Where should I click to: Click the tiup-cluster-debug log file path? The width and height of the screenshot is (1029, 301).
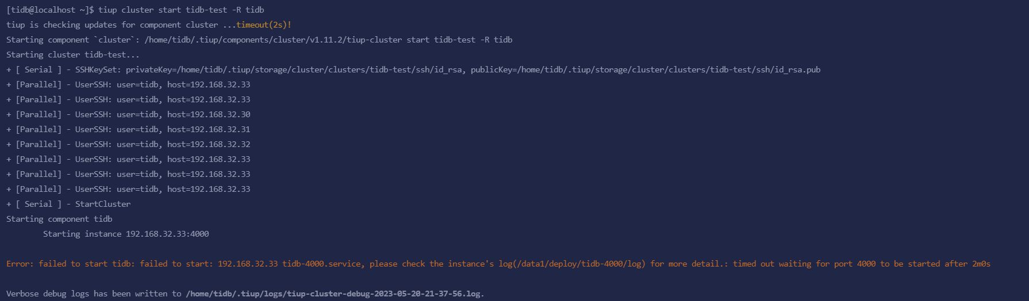pyautogui.click(x=334, y=294)
